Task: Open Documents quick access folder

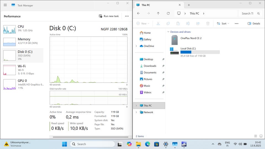Action: pos(148,73)
